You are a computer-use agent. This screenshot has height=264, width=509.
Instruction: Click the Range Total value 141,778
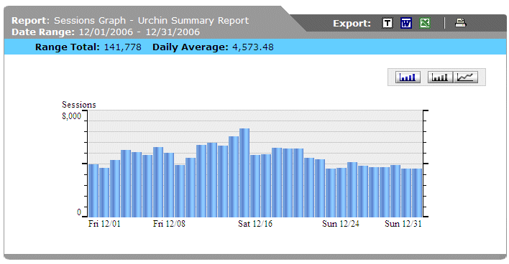[x=123, y=47]
